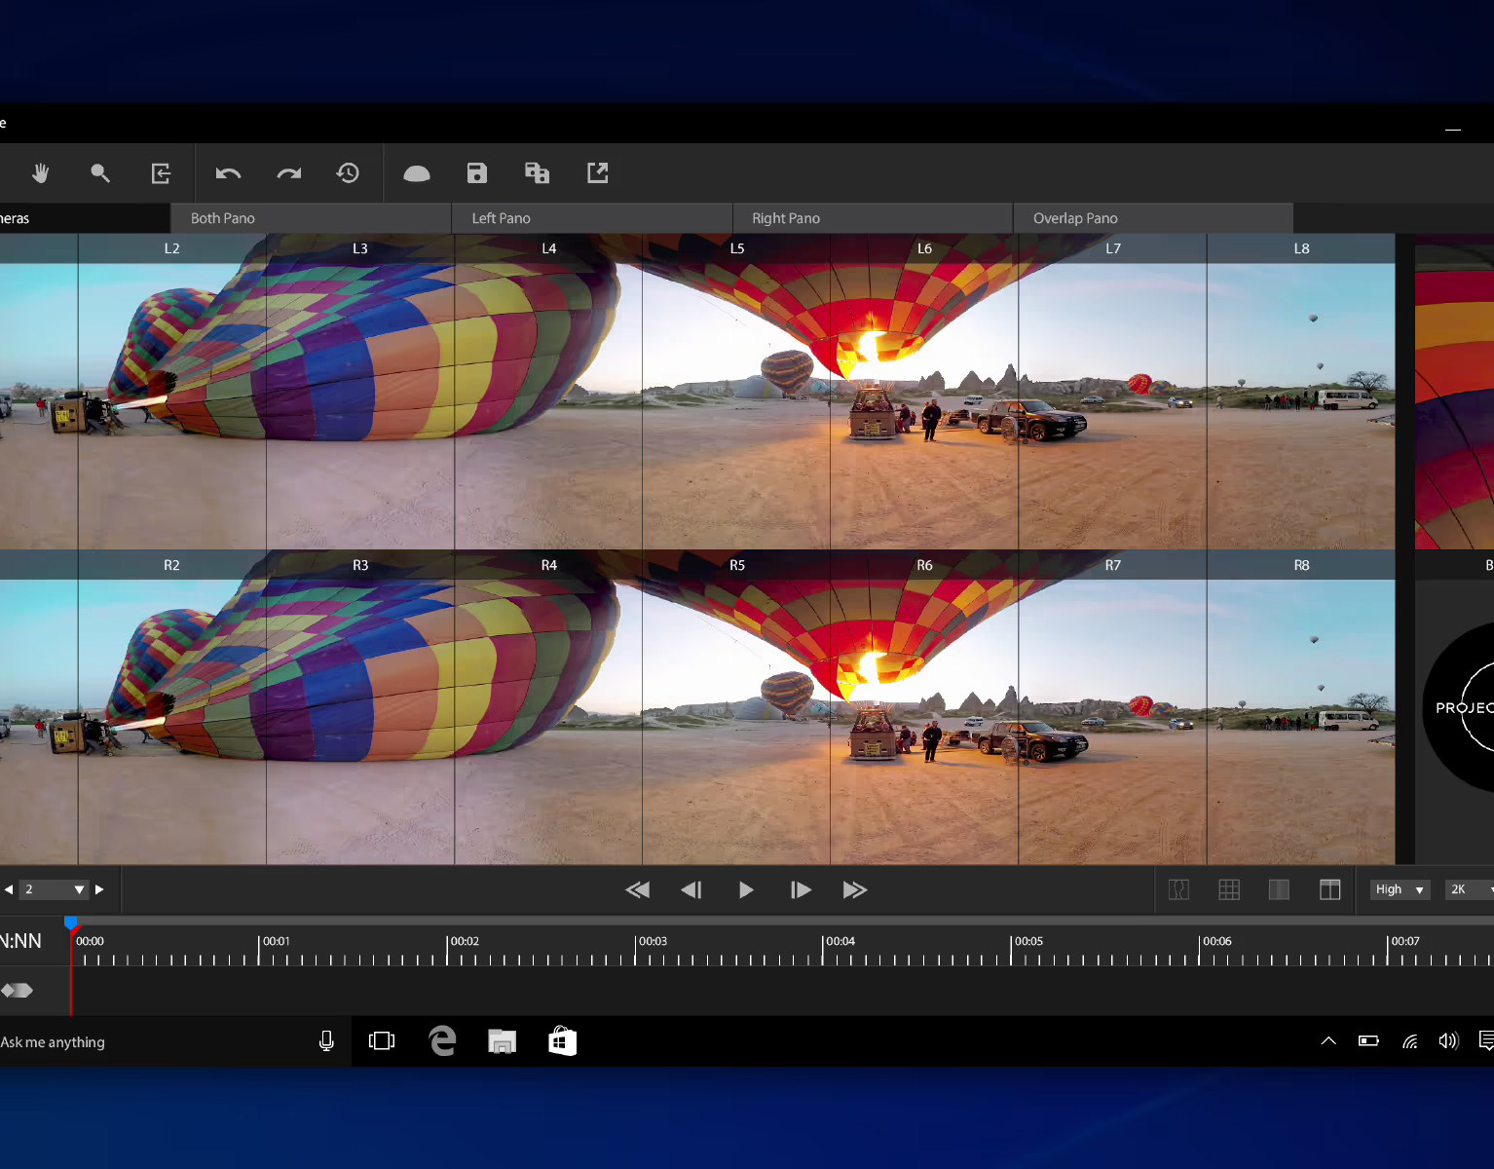Viewport: 1494px width, 1169px height.
Task: Step forward one frame
Action: click(801, 889)
